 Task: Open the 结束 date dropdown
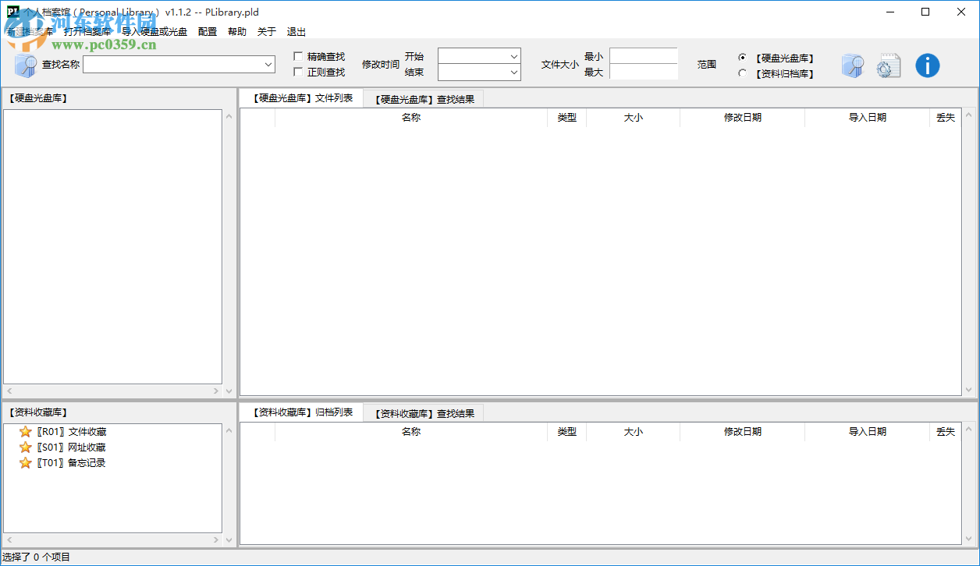pos(513,73)
